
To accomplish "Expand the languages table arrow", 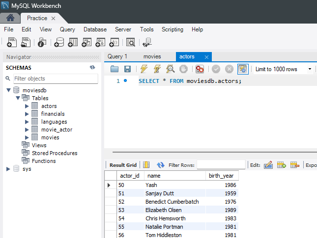I will (x=27, y=122).
